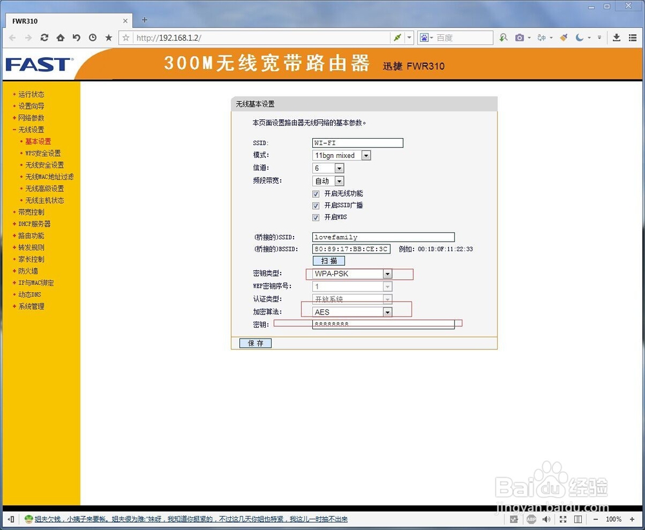Open the 频段带宽 dropdown
This screenshot has height=530, width=645.
328,181
